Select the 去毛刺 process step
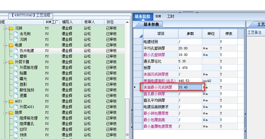 (25, 34)
